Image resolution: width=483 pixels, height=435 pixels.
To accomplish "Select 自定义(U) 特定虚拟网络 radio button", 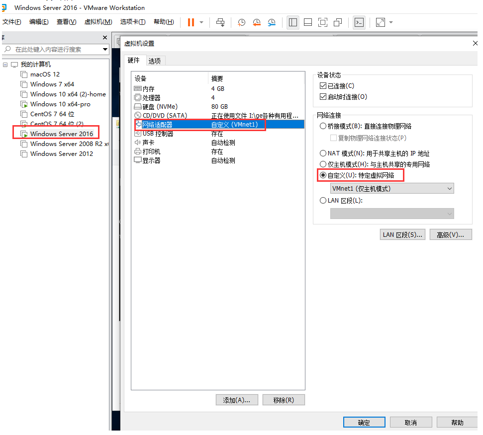I will 323,175.
